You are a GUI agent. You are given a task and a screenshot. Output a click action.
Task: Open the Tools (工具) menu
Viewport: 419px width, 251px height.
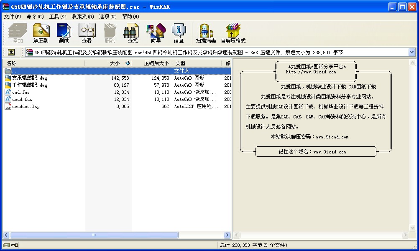point(57,17)
